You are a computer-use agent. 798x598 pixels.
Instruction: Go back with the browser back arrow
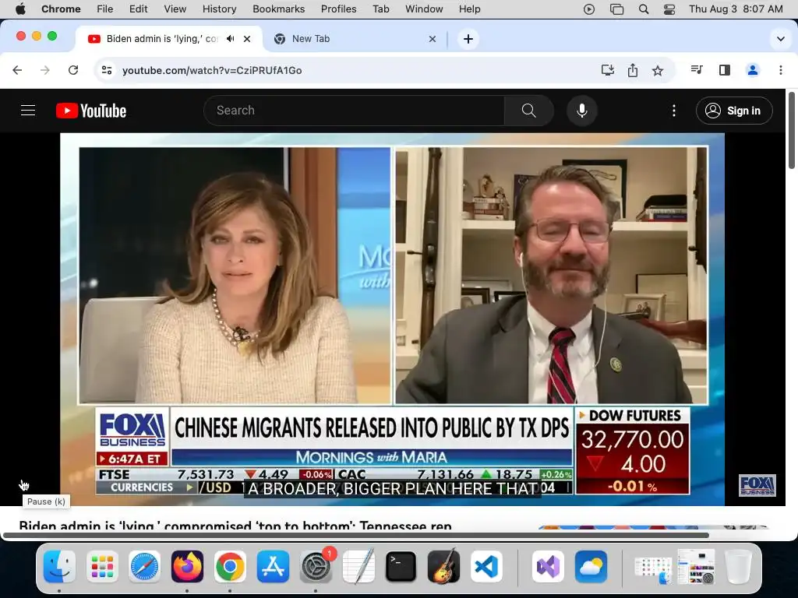(17, 70)
